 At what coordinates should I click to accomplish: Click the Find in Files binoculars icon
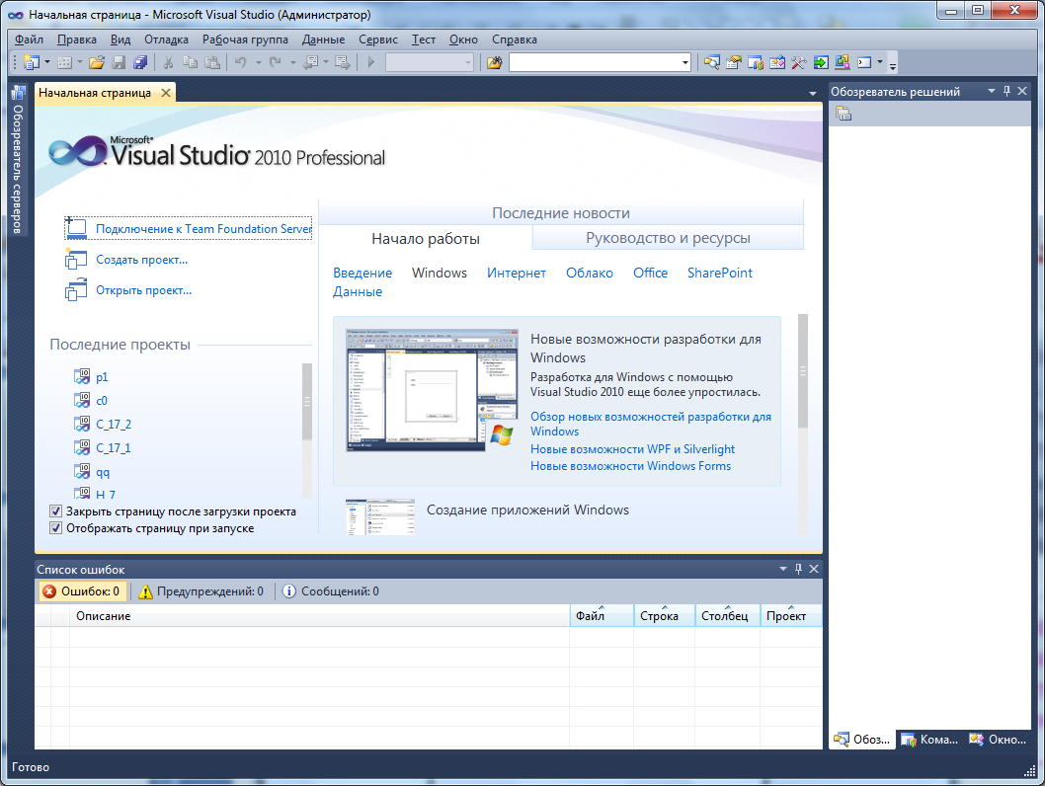pos(495,62)
